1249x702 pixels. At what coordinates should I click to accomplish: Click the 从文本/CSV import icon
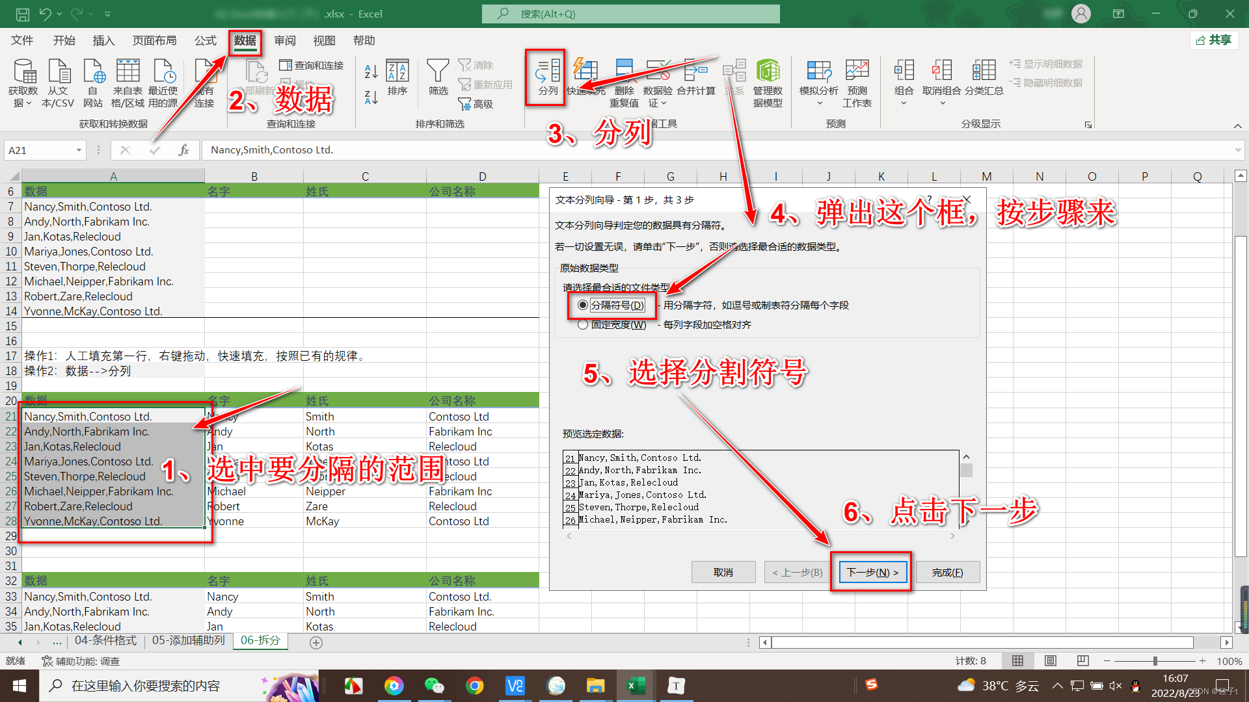click(59, 71)
